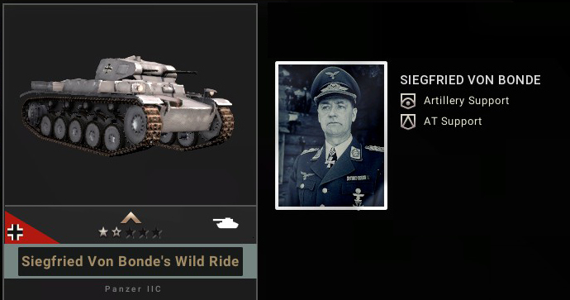Click the gold chevron rank icon
This screenshot has width=570, height=300.
coord(131,218)
